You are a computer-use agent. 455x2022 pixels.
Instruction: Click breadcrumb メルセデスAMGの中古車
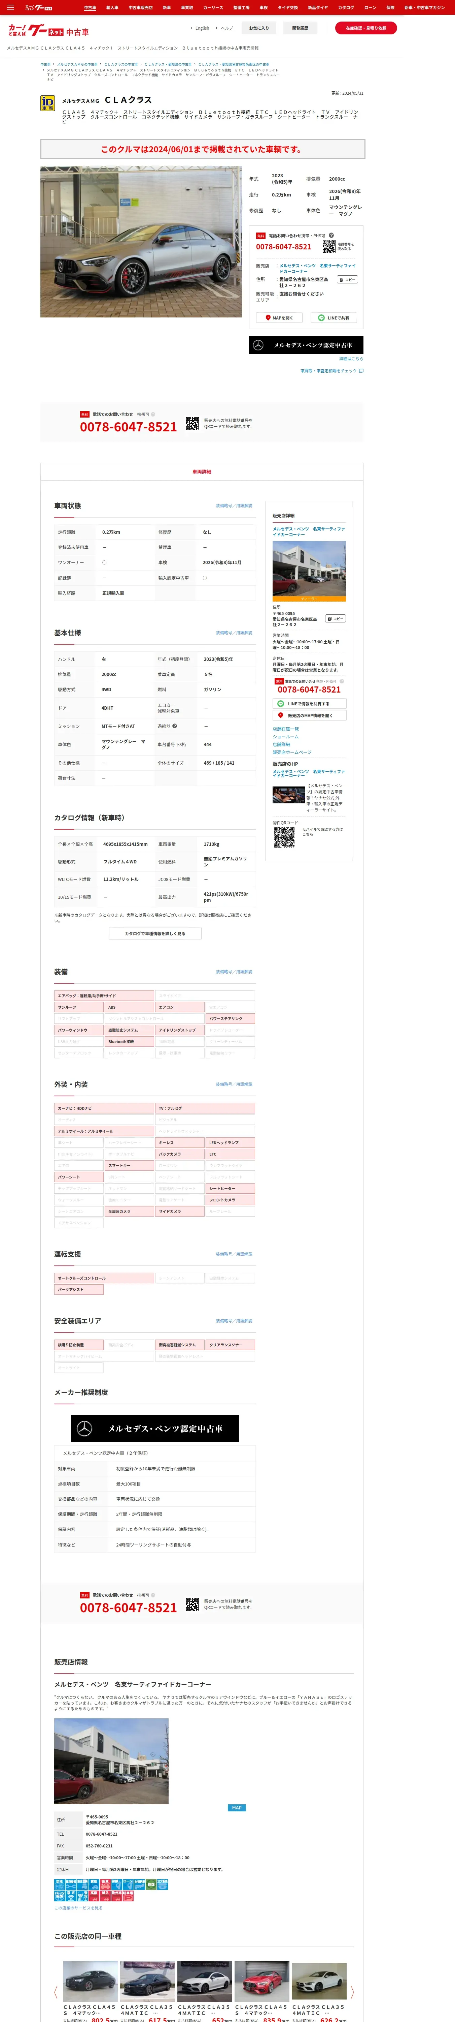(78, 64)
